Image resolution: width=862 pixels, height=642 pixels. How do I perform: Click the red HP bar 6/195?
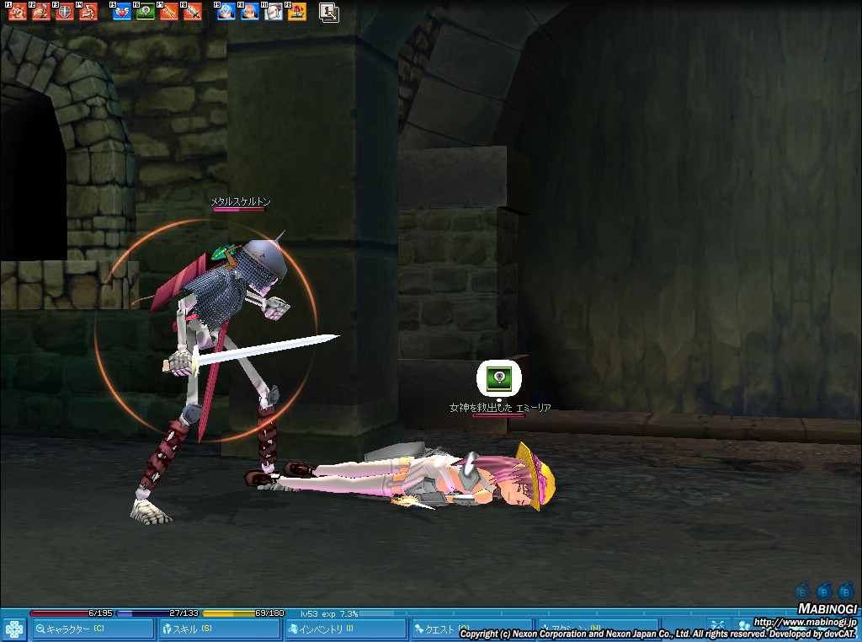click(72, 613)
